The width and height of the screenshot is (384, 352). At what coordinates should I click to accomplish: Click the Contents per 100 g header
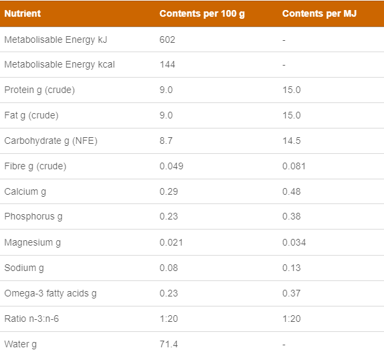click(202, 14)
